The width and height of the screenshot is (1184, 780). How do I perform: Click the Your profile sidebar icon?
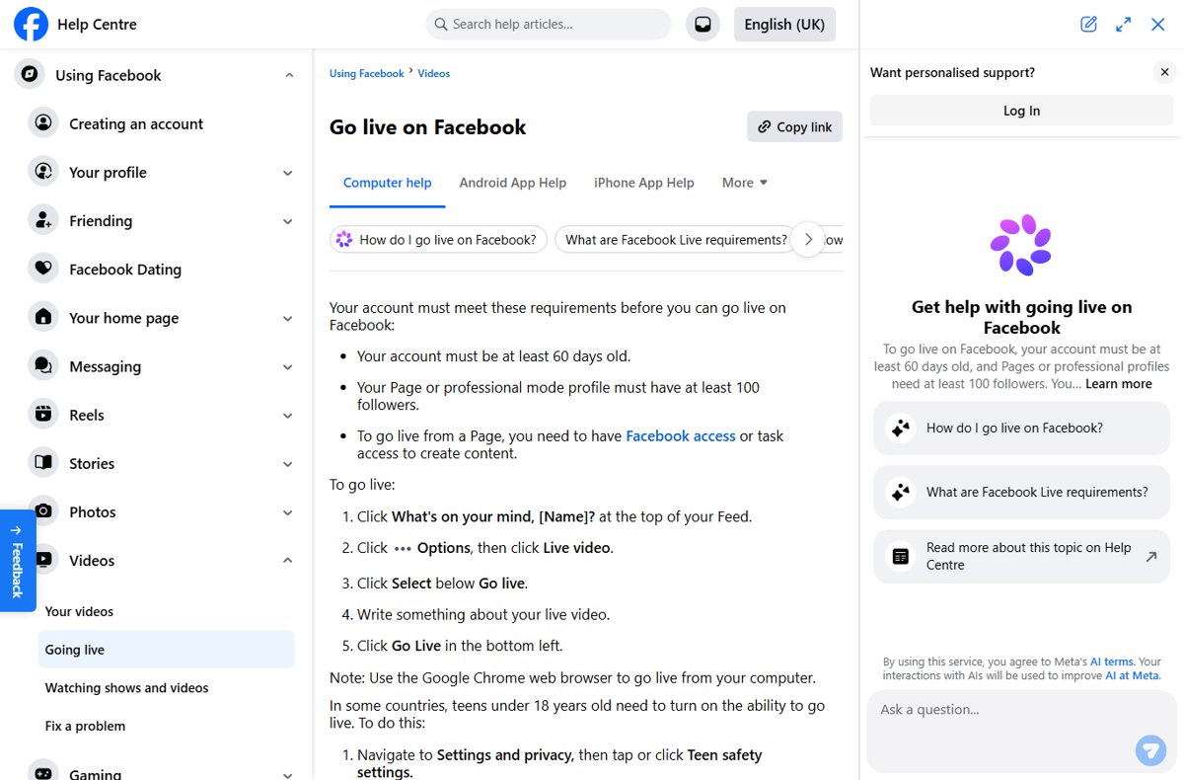click(x=43, y=172)
